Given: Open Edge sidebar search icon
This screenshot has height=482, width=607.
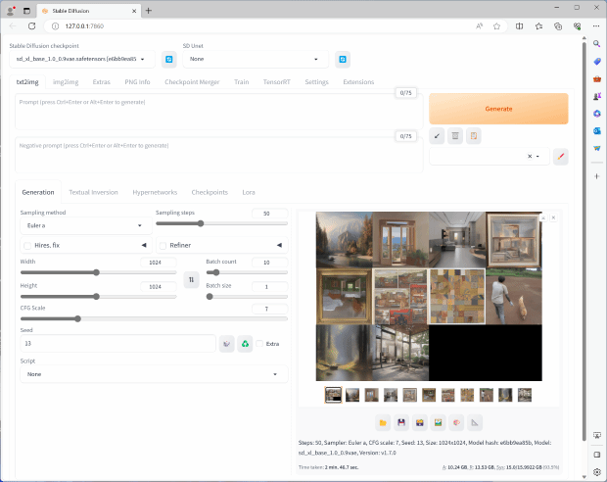Looking at the screenshot, I should [x=597, y=44].
